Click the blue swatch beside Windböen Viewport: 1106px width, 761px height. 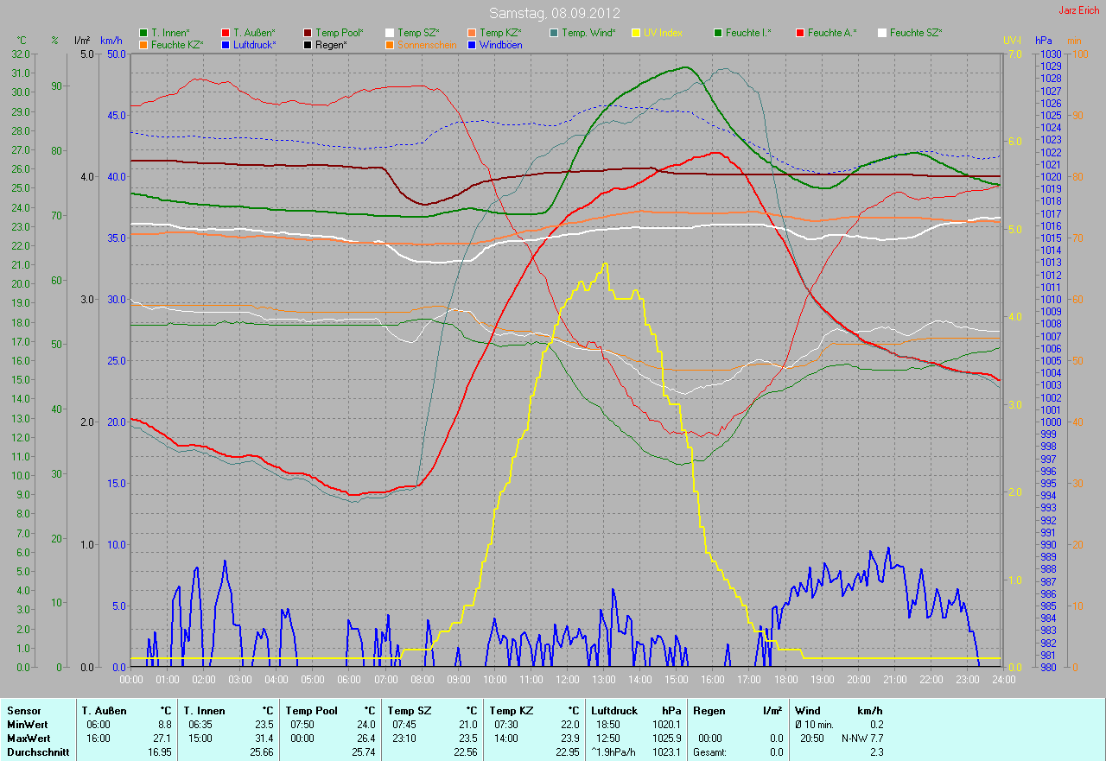click(472, 44)
